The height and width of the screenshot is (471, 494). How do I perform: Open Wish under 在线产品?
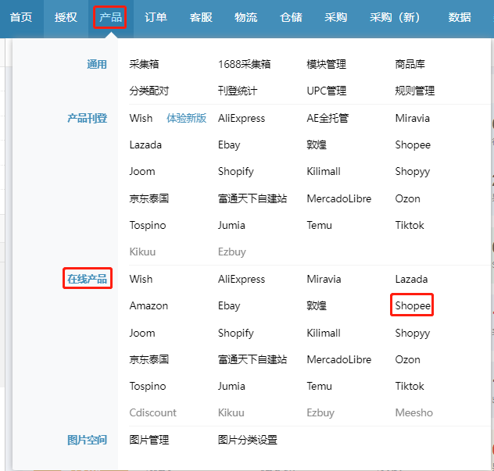tap(141, 280)
